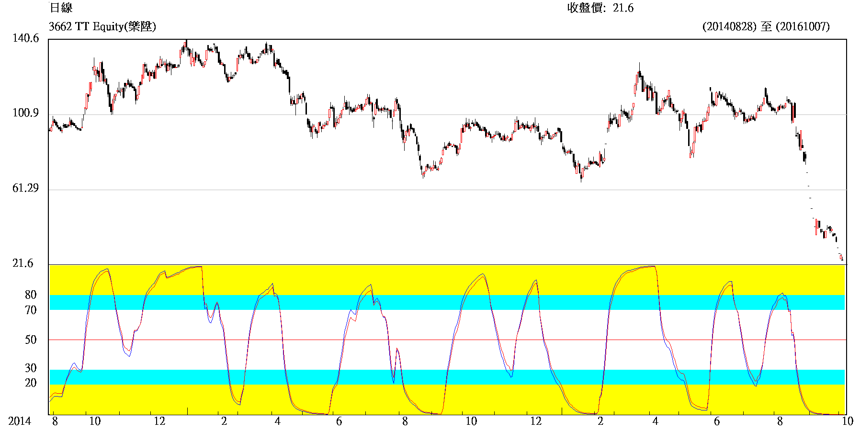
Task: Select the 61.29 price axis label
Action: 25,188
